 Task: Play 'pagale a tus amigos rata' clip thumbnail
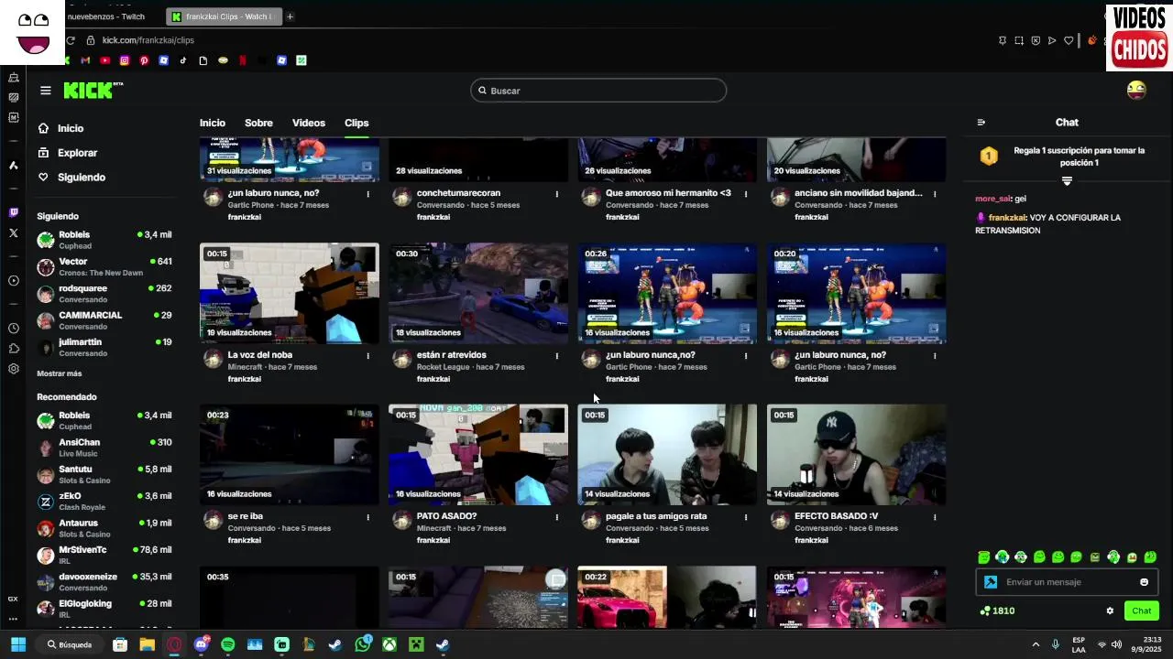(667, 455)
